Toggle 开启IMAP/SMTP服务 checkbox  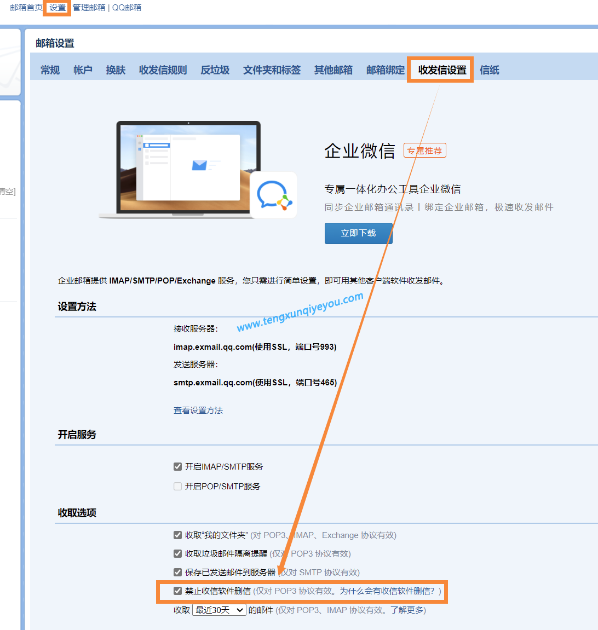tap(177, 466)
